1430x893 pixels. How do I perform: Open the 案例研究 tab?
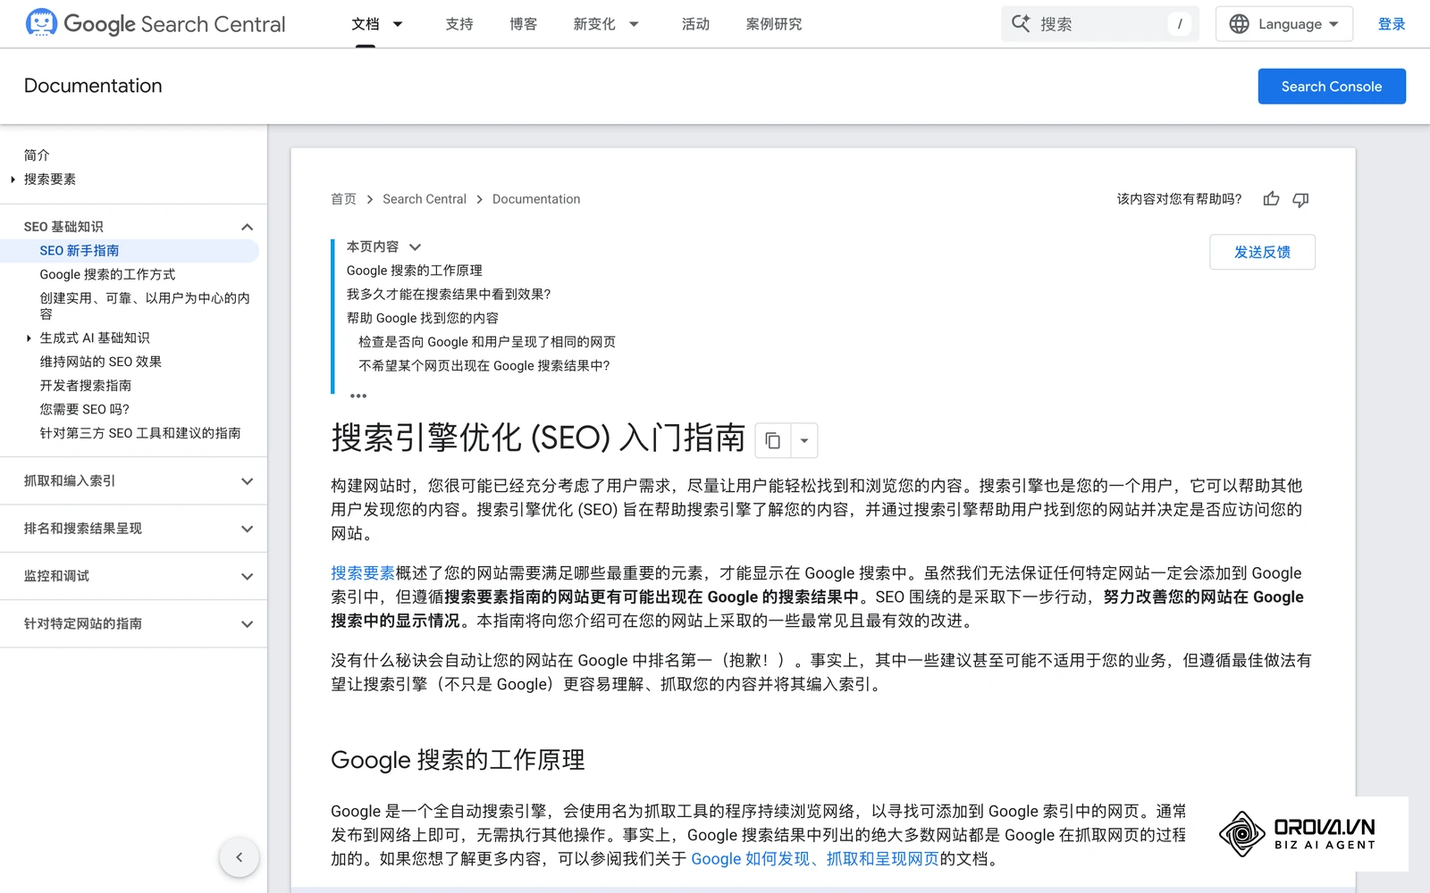(x=774, y=24)
